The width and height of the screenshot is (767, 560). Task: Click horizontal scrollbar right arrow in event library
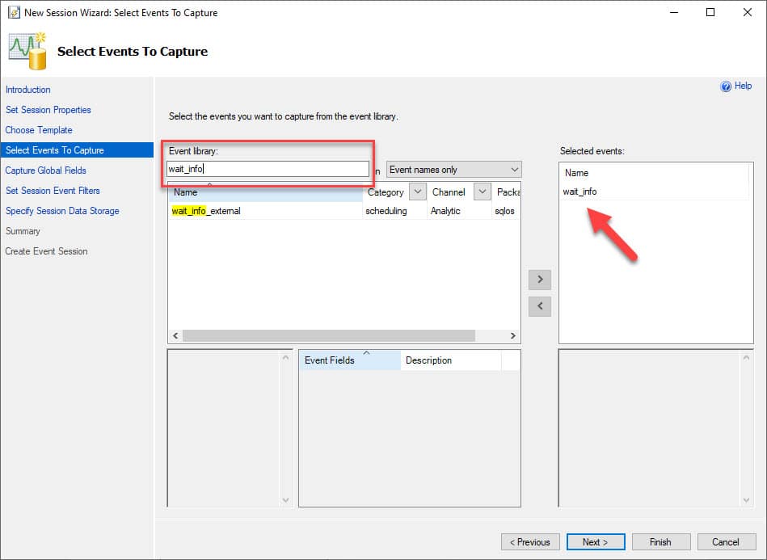pos(512,335)
